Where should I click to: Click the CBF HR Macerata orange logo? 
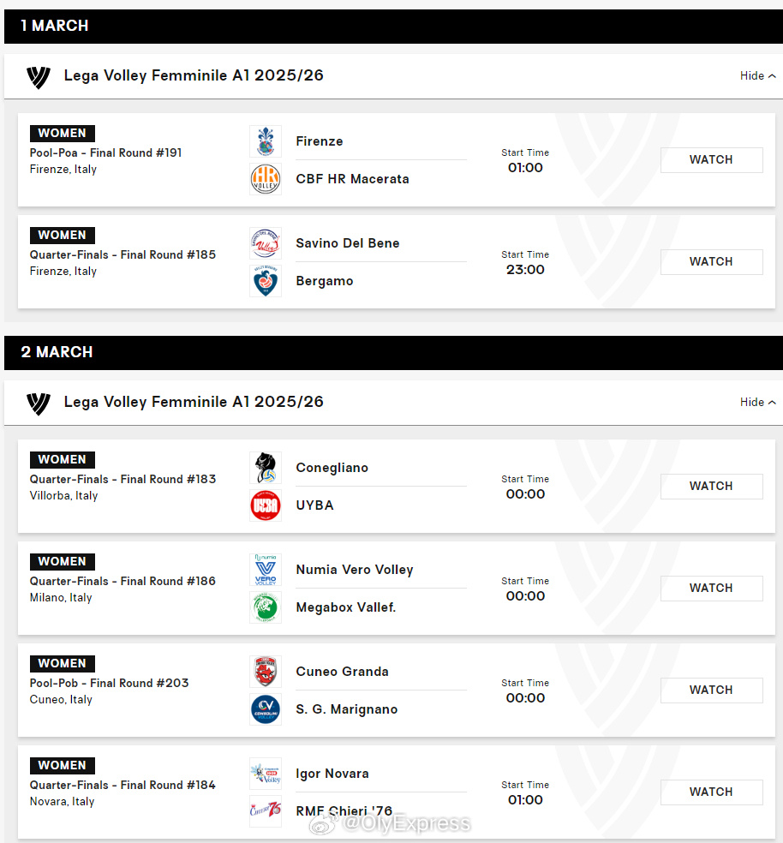265,179
